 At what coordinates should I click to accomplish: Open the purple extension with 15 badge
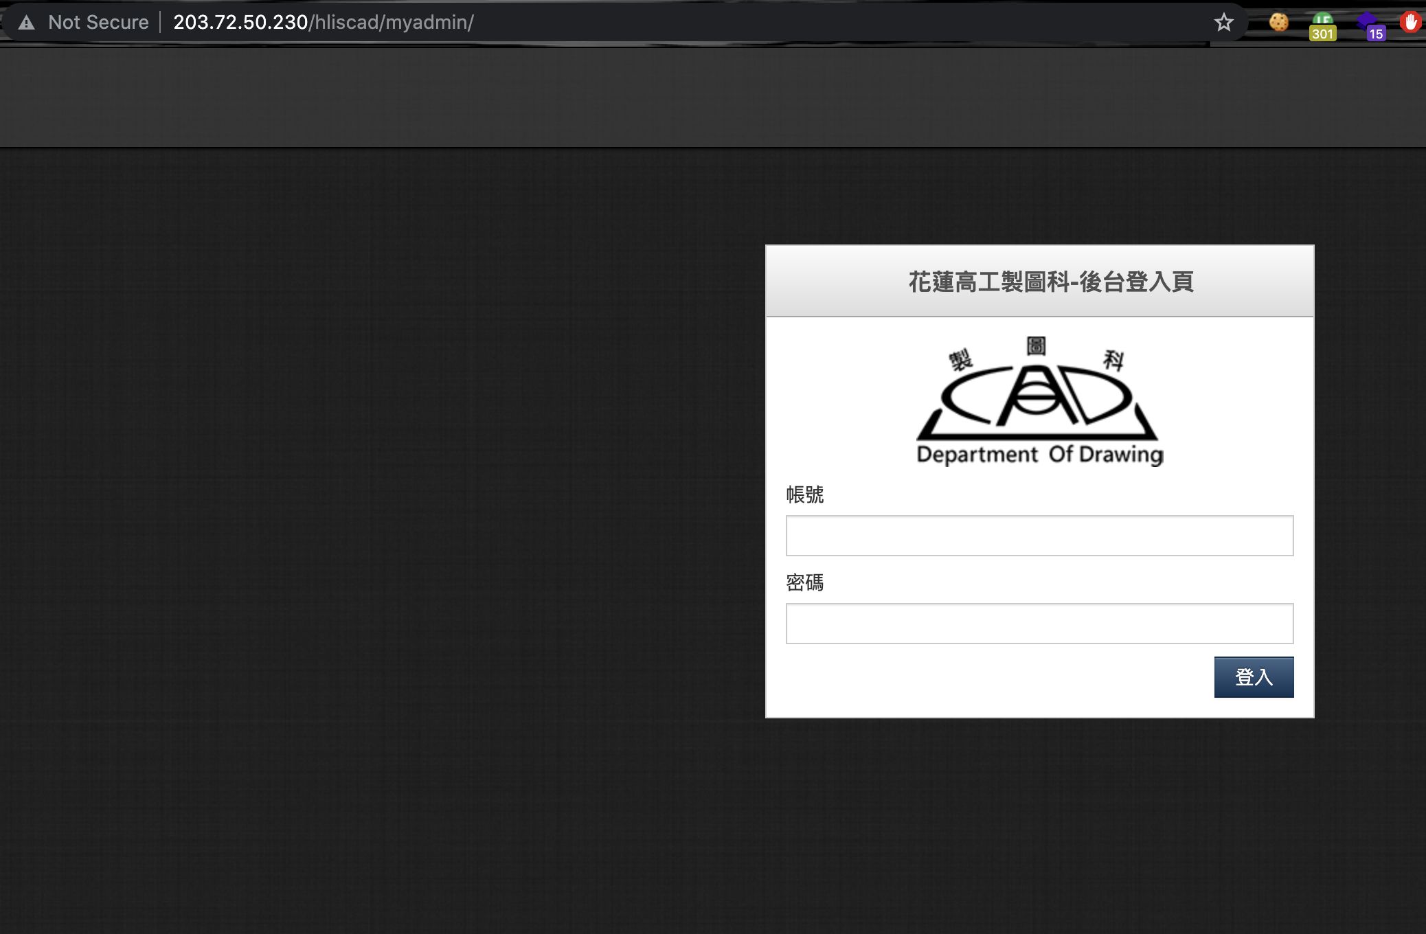(1371, 26)
